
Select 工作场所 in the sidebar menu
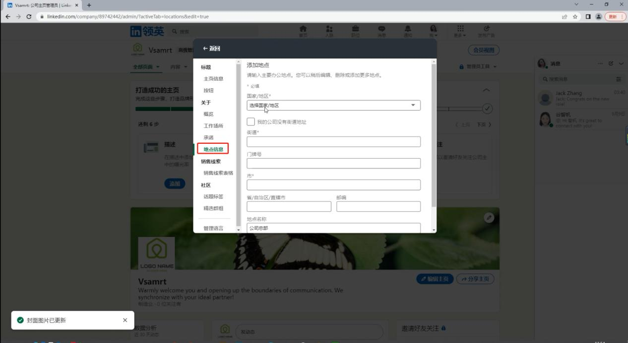213,126
